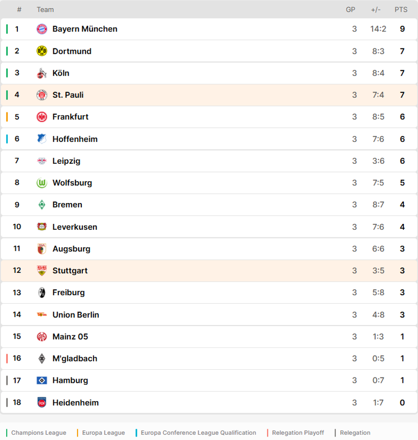418x440 pixels.
Task: Open the Union Berlin team page
Action: (x=76, y=314)
